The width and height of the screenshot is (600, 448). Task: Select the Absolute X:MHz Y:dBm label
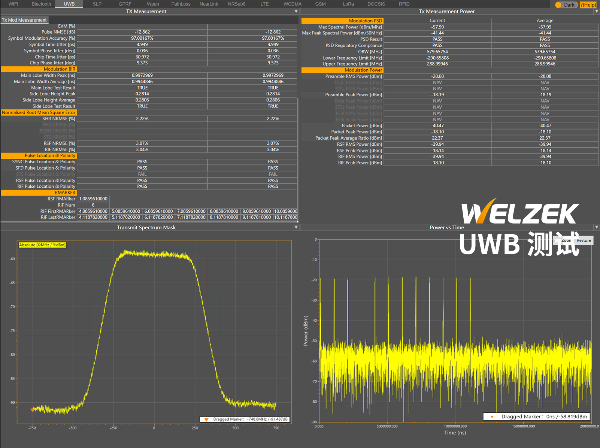coord(42,245)
